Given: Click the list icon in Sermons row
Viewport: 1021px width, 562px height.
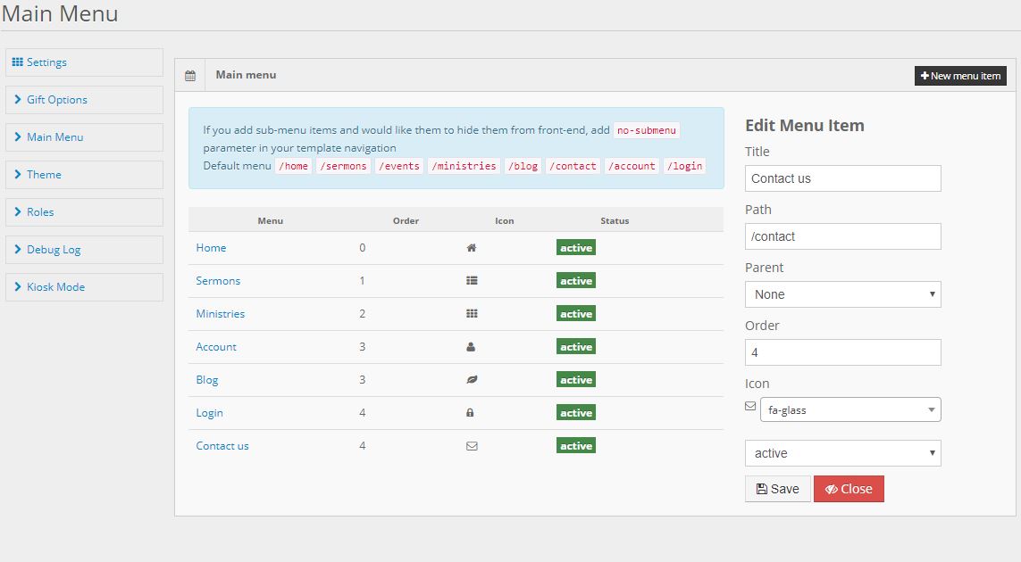Looking at the screenshot, I should [472, 281].
